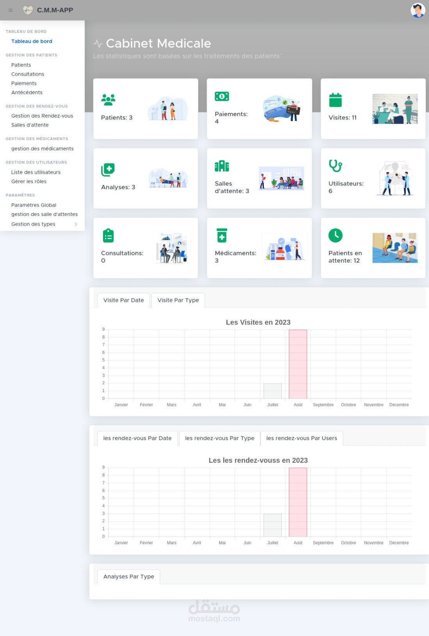429x636 pixels.
Task: Click the Visites card doctor illustration
Action: pos(395,109)
